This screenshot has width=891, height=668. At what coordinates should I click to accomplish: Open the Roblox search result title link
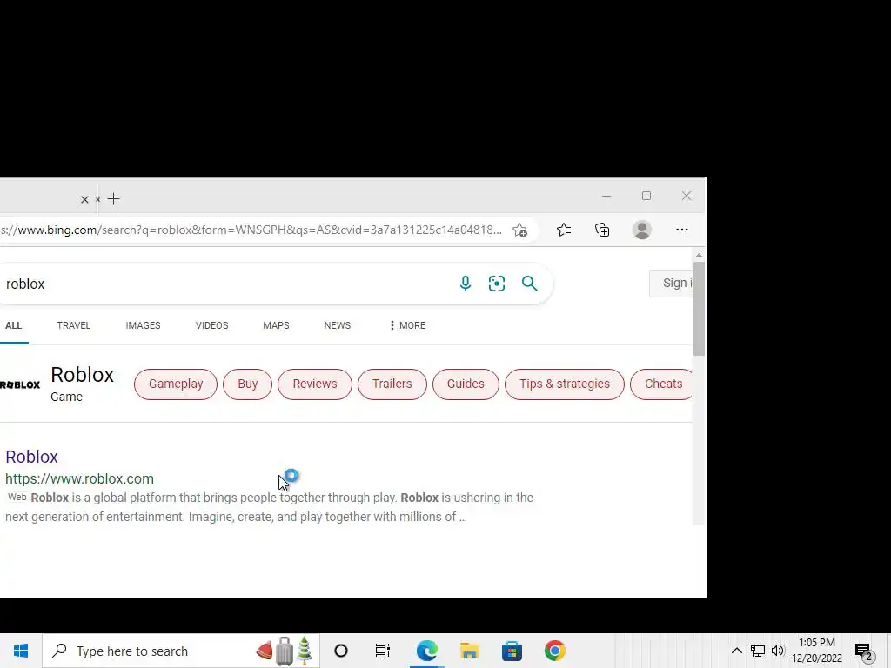(32, 457)
